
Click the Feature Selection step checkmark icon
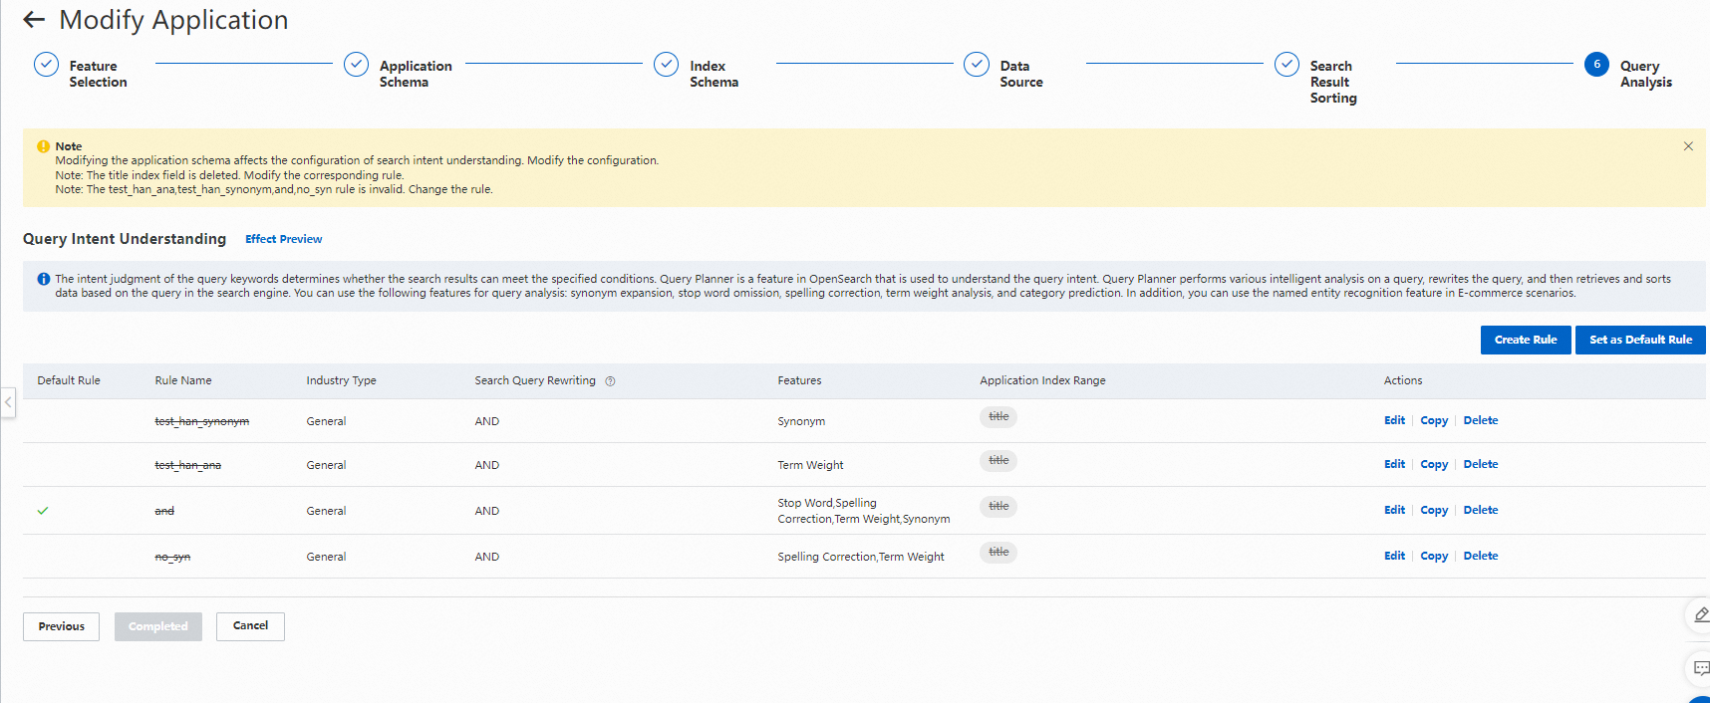46,65
